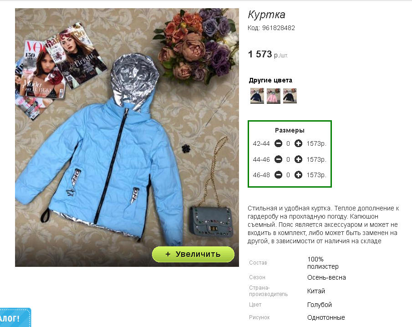Image resolution: width=412 pixels, height=327 pixels.
Task: Increase quantity for size 42-44
Action: point(298,143)
